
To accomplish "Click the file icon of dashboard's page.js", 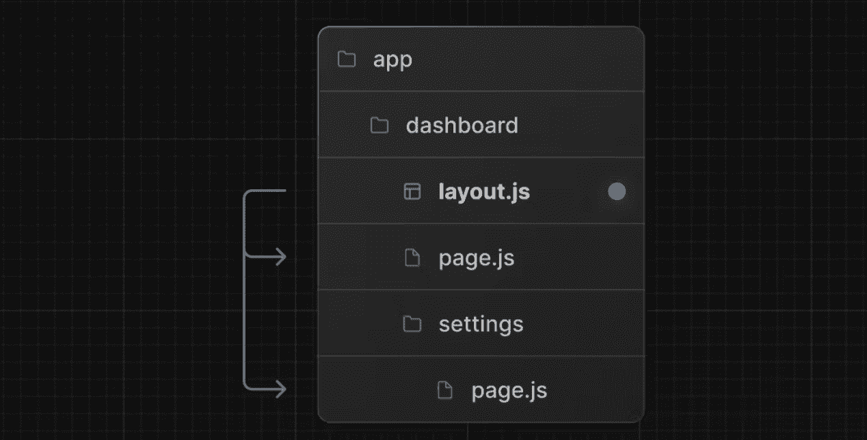I will coord(412,258).
